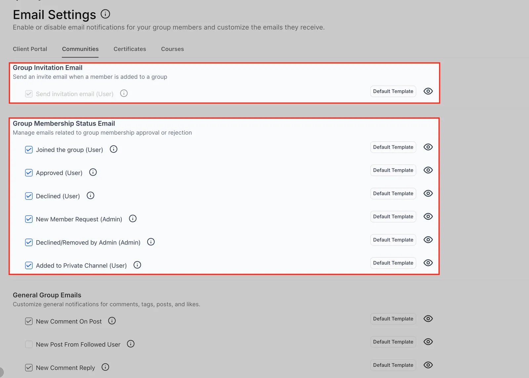Show info for New Comment Reply
This screenshot has height=378, width=529.
(105, 367)
